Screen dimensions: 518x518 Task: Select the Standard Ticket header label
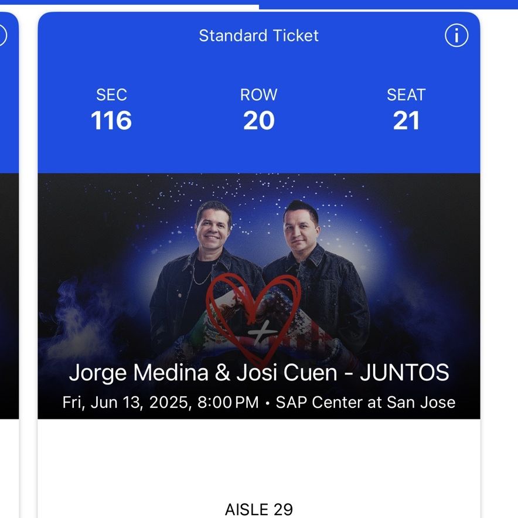tap(258, 35)
